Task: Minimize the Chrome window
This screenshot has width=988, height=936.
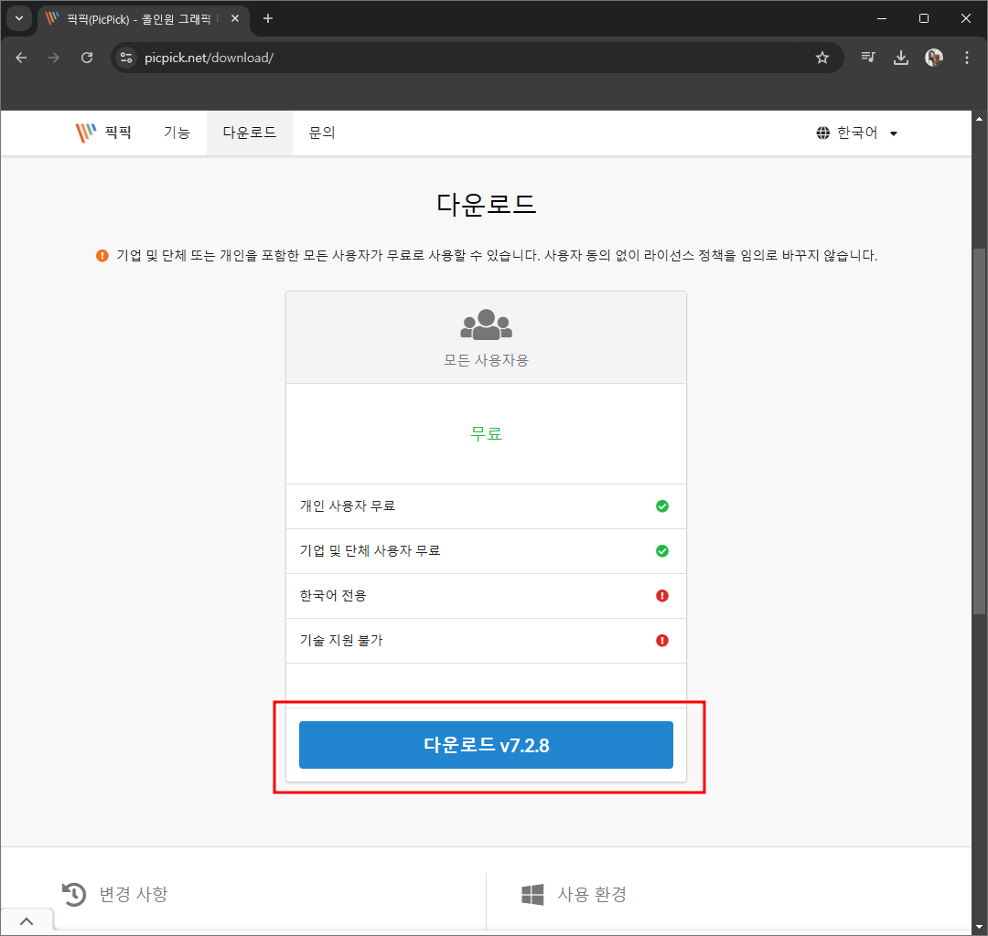Action: coord(882,19)
